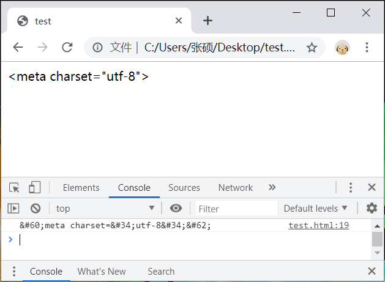Open the test.html:19 source link

point(318,226)
